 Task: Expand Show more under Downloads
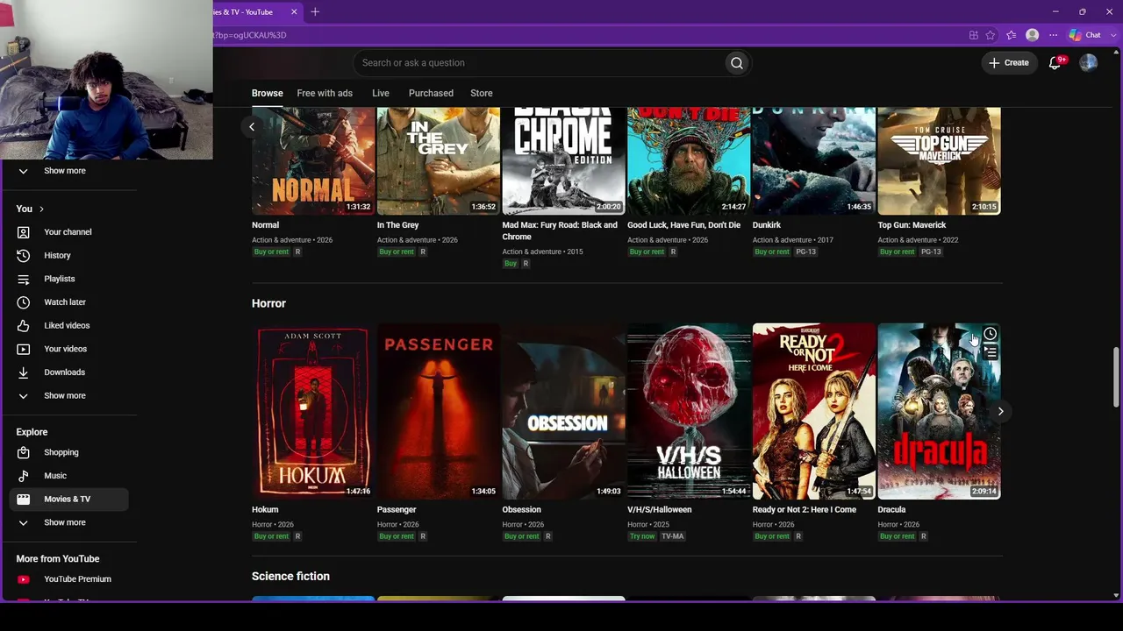coord(65,396)
